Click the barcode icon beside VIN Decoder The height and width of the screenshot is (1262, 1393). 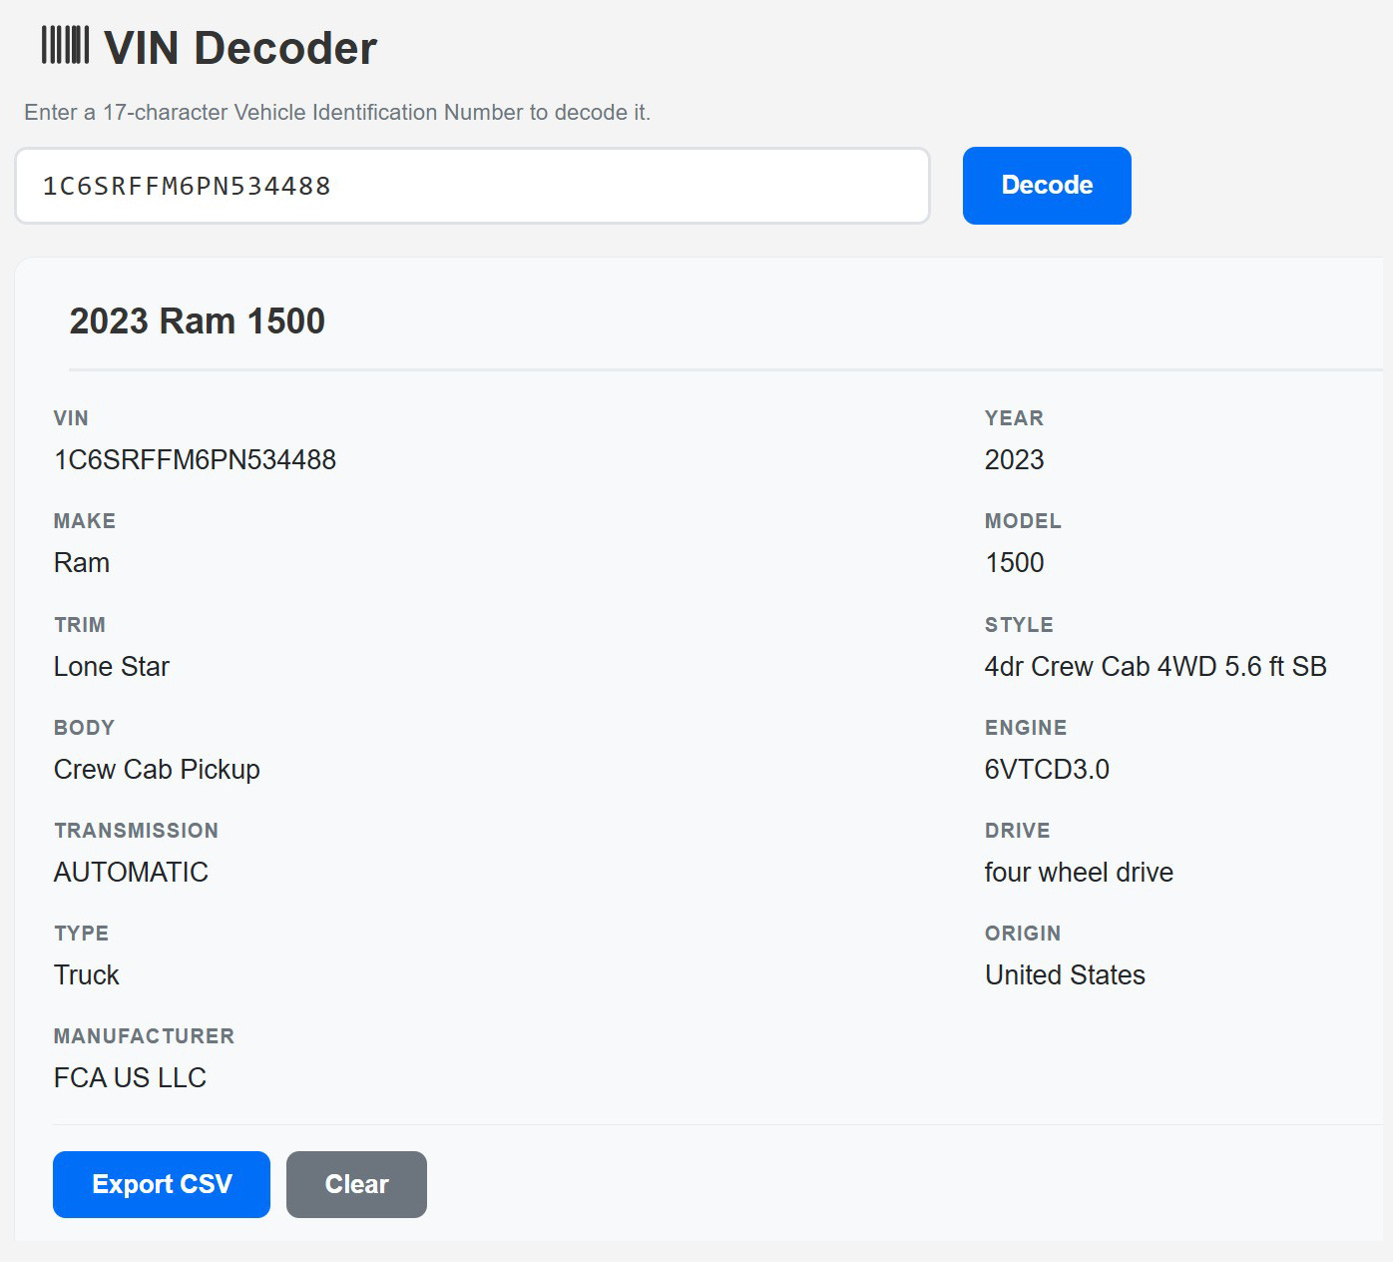click(65, 45)
